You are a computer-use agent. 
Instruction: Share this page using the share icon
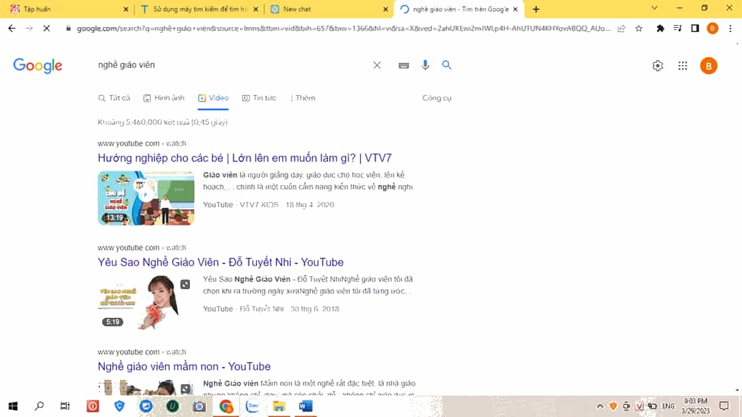[x=621, y=29]
